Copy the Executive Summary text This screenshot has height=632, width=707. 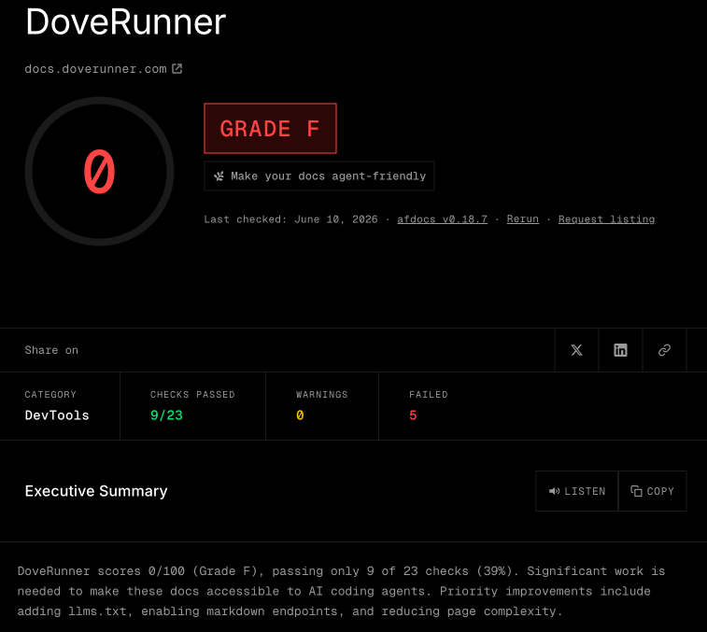coord(653,491)
